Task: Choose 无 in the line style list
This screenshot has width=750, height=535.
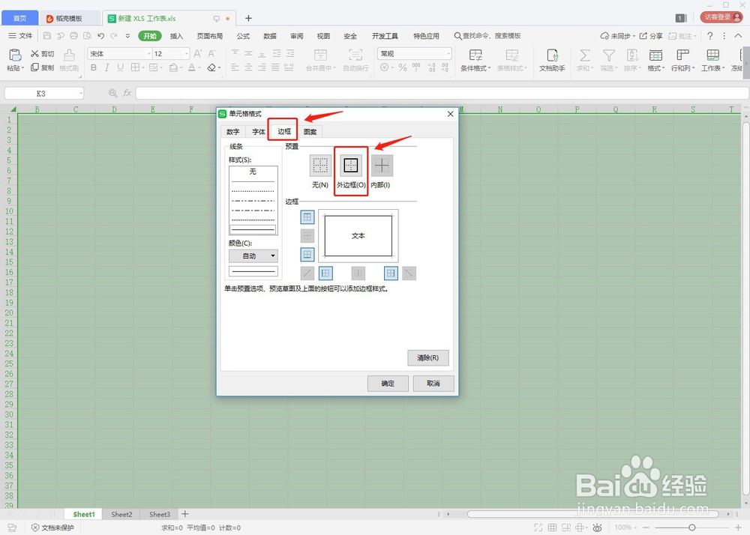Action: click(253, 172)
